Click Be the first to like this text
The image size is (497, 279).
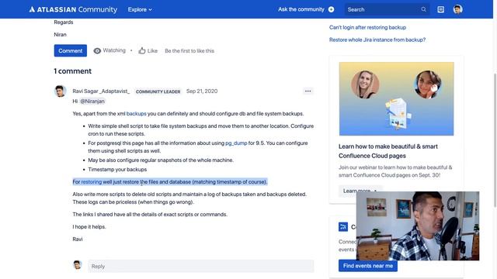click(x=189, y=50)
